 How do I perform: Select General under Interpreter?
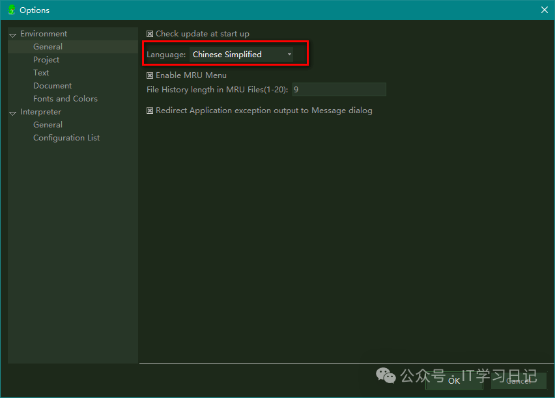coord(48,125)
